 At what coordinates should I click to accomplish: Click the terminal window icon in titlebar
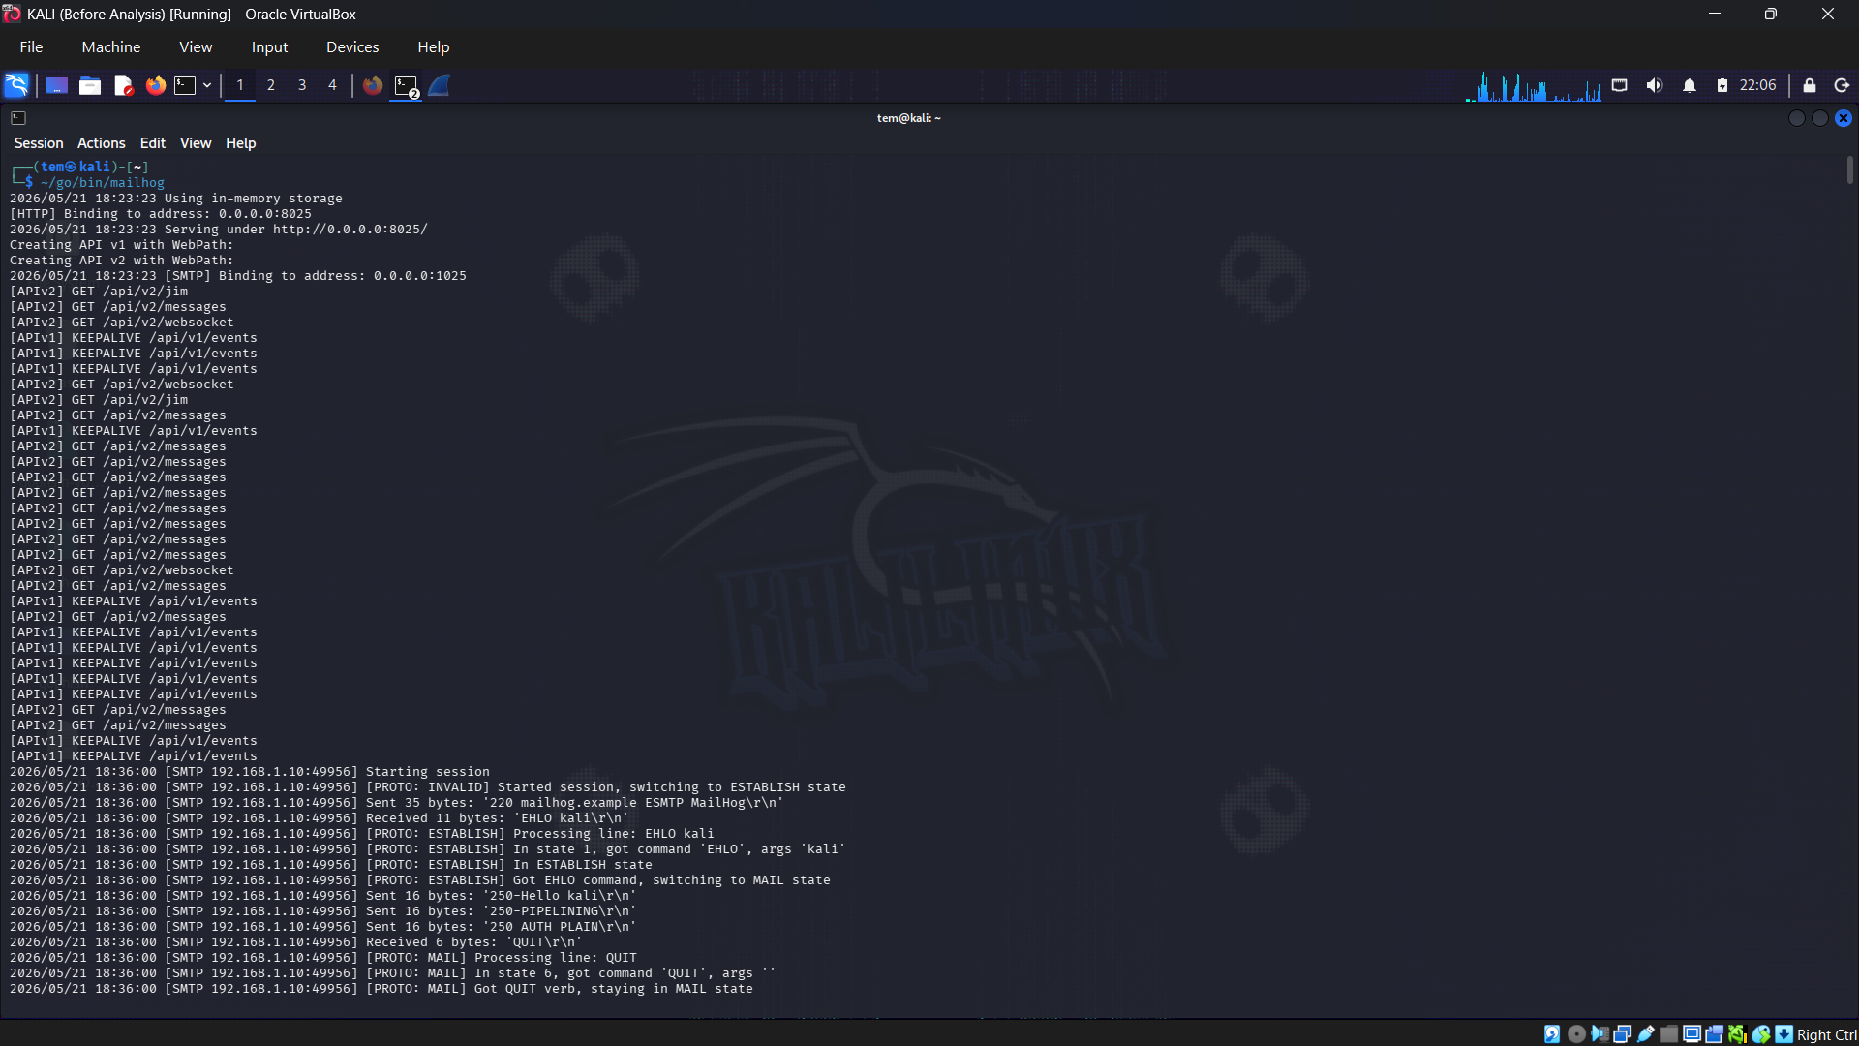[x=18, y=118]
